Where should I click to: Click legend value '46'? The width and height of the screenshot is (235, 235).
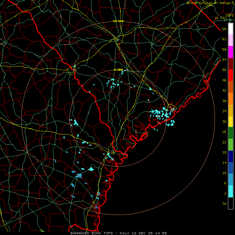coord(224,80)
